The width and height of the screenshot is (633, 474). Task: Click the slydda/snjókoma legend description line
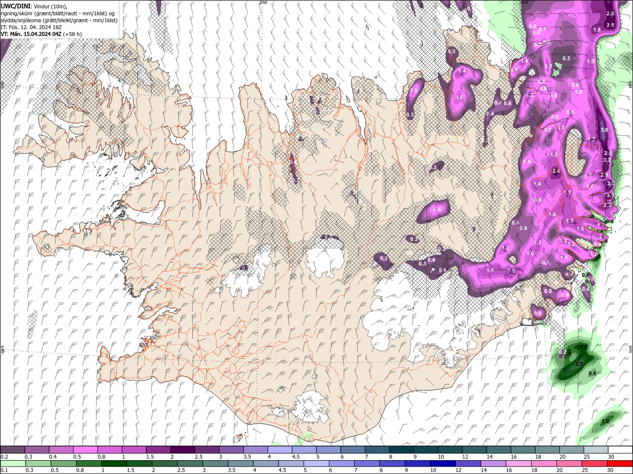59,20
